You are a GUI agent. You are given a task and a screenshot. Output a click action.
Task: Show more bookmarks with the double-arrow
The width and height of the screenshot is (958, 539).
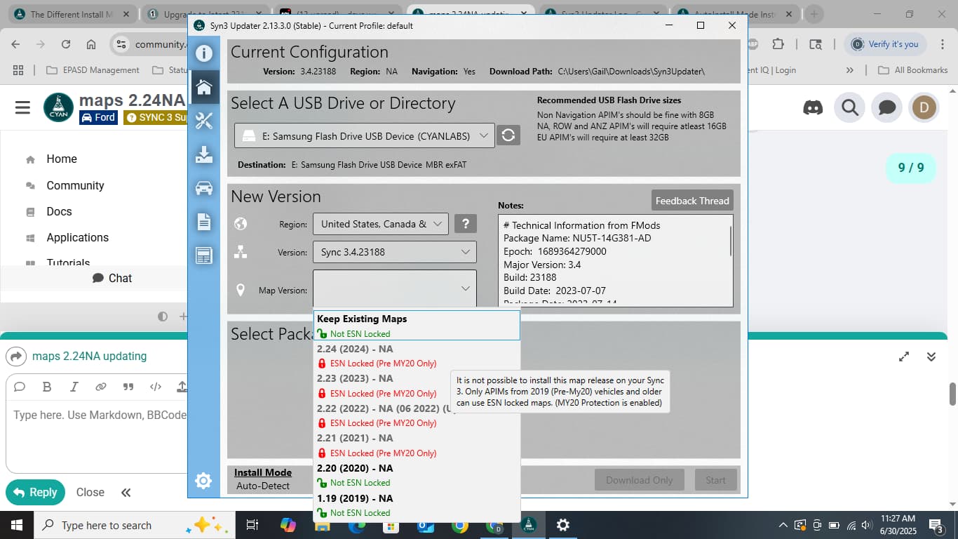(x=850, y=70)
